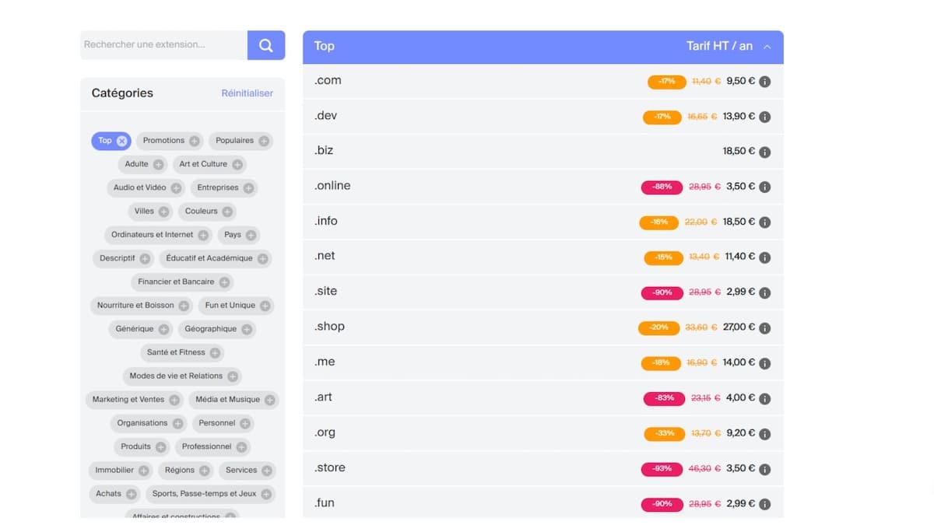Viewport: 934px width, 525px height.
Task: Enable Nourriture et Boisson chip
Action: 142,306
